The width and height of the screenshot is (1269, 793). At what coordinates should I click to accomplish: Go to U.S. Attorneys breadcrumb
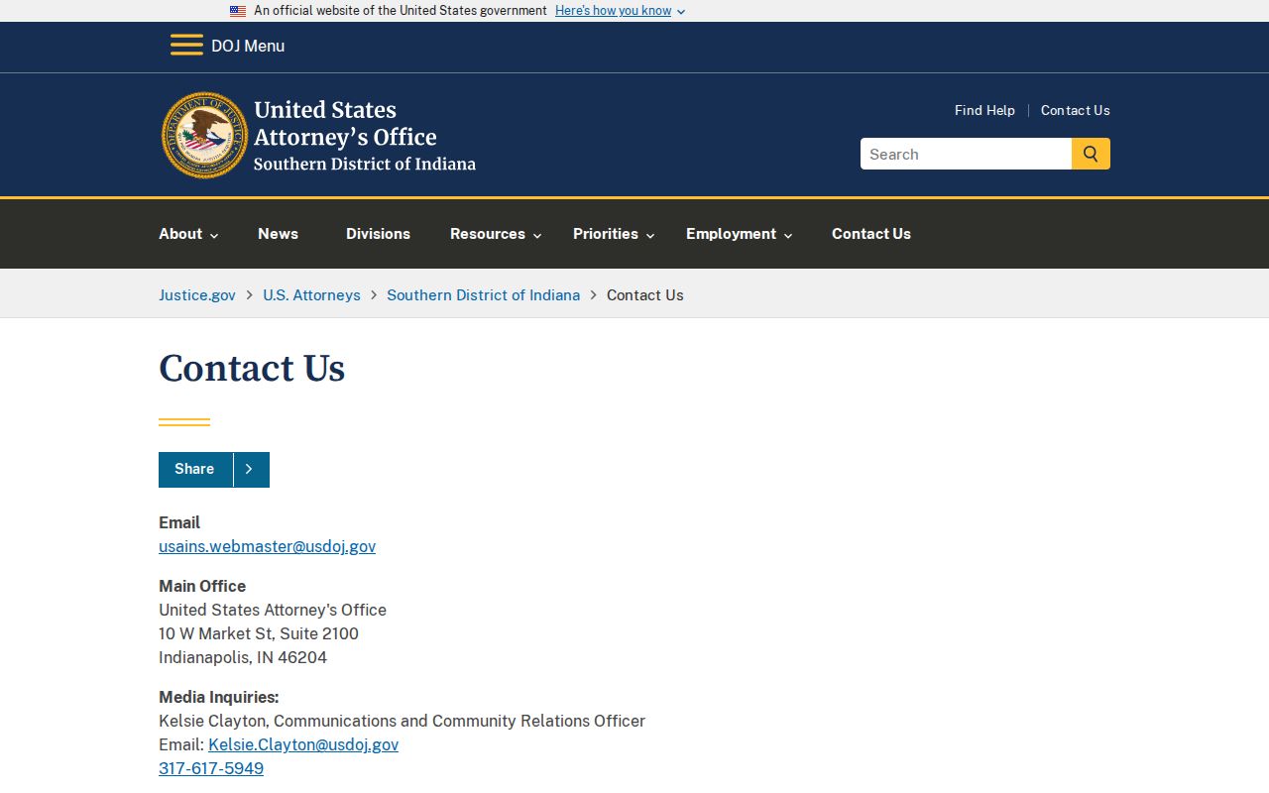(x=311, y=294)
